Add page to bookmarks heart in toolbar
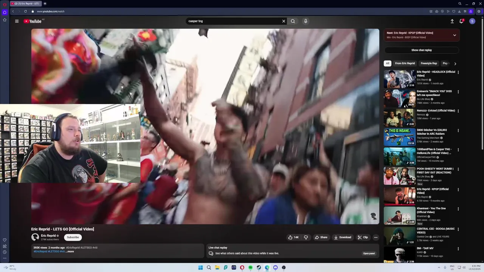The width and height of the screenshot is (484, 272). 454,11
